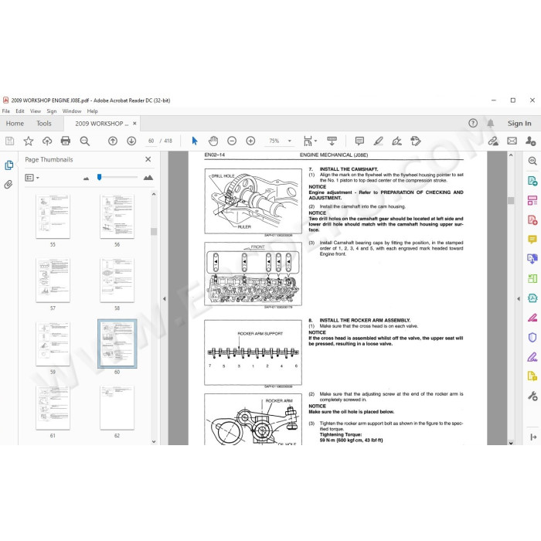This screenshot has height=541, width=541.
Task: Close the 2009 WORKSHOP document tab
Action: pos(134,123)
